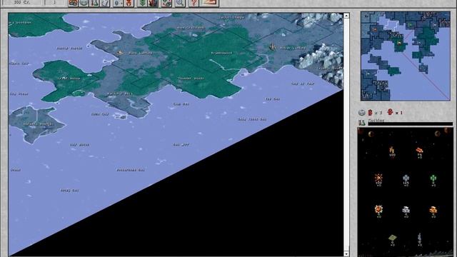Image resolution: width=457 pixels, height=257 pixels.
Task: Click the orange hand icon at toolbar end
Action: [x=209, y=3]
